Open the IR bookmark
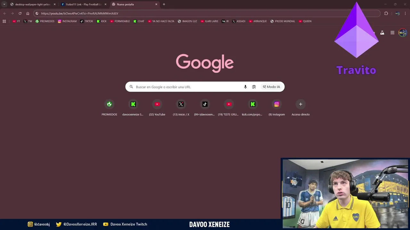 (x=225, y=21)
